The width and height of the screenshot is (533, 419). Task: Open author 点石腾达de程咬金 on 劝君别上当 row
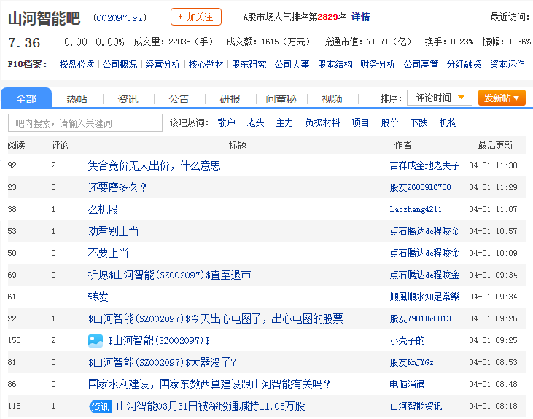pos(424,231)
